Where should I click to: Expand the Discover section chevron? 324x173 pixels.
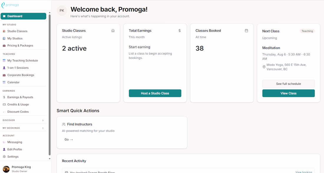[x=43, y=120]
